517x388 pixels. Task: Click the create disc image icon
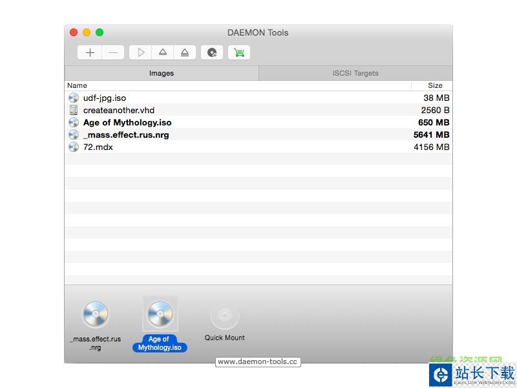point(212,52)
